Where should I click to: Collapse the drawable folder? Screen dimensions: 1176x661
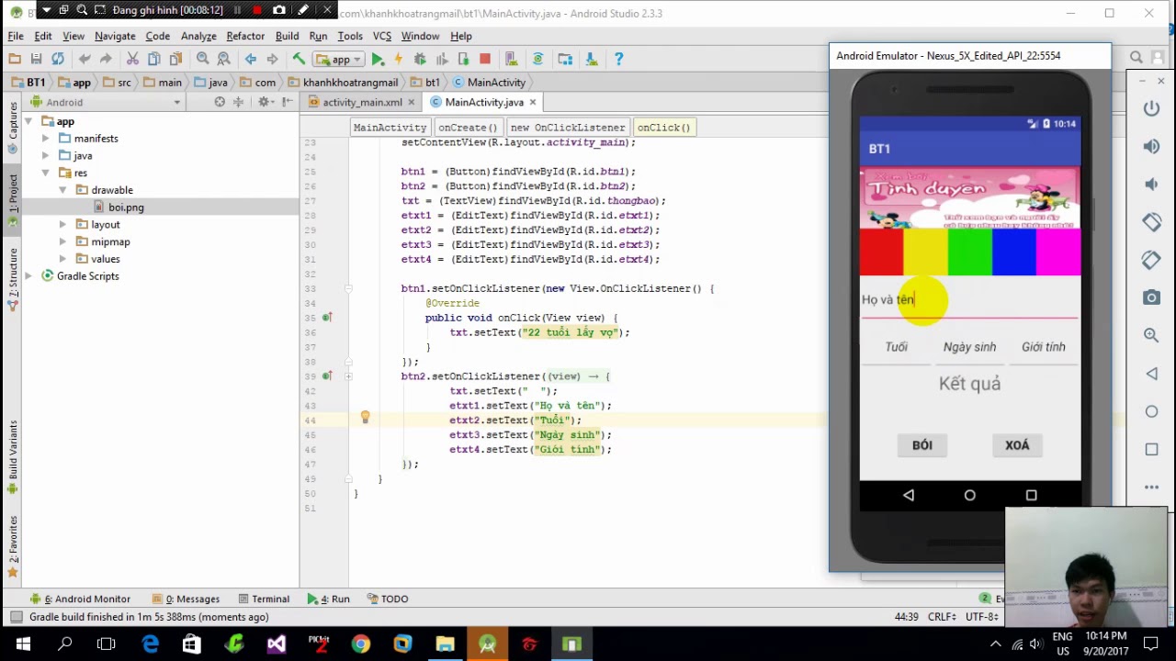(62, 190)
